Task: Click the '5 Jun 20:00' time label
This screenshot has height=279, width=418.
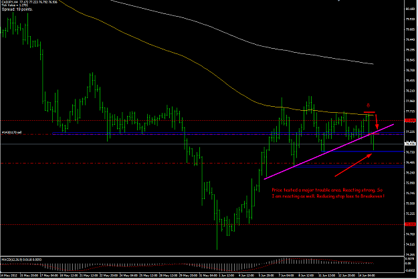Action: [267, 275]
